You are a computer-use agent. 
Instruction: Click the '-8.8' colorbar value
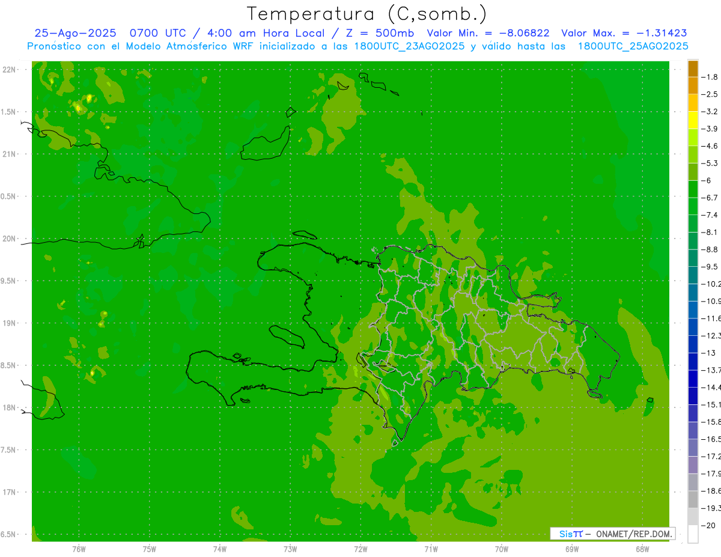click(710, 249)
